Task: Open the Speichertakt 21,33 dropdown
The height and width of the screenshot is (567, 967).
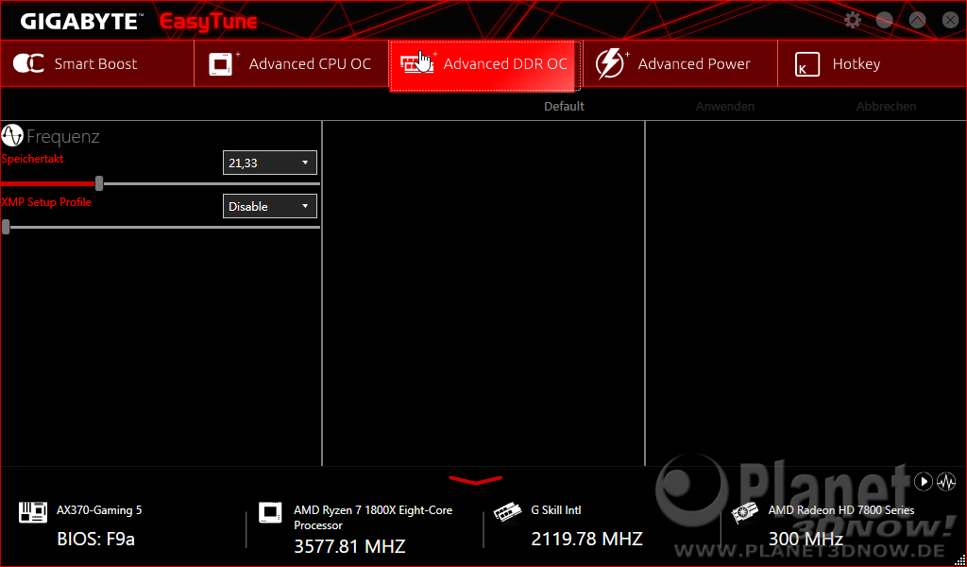Action: point(269,163)
